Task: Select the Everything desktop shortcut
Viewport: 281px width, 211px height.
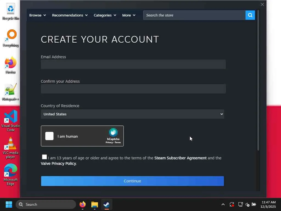Action: (11, 38)
